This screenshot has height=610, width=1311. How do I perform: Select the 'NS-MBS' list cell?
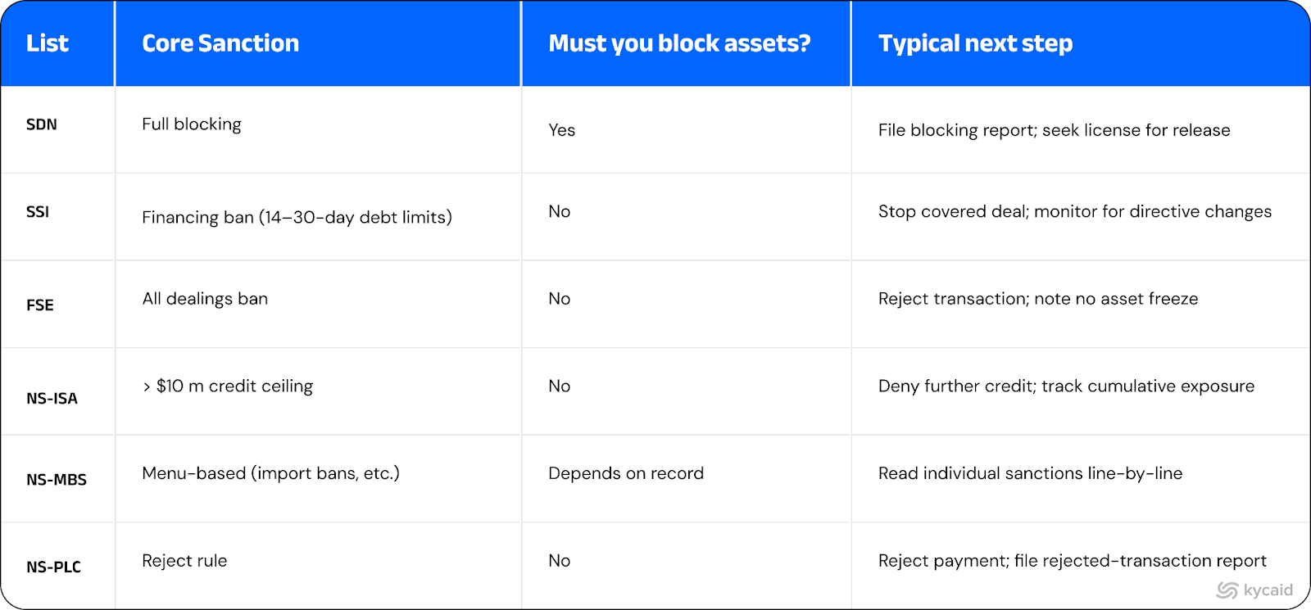(57, 479)
